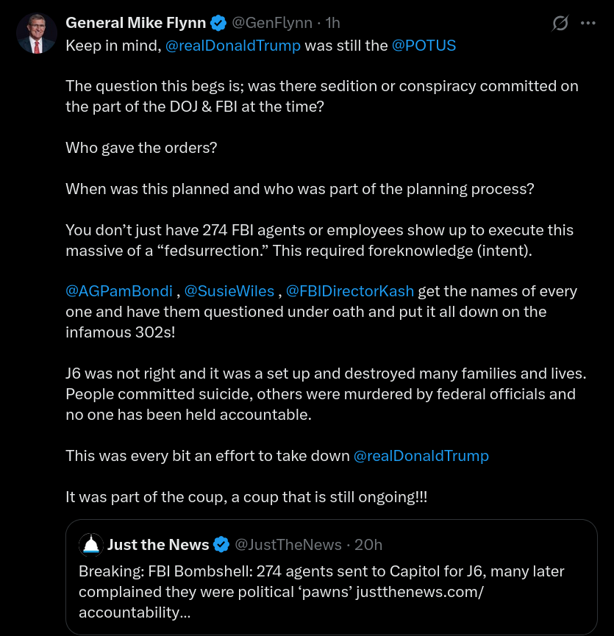Click the 1h timestamp on Flynn's post
Screen dimensions: 614x636
[x=333, y=23]
